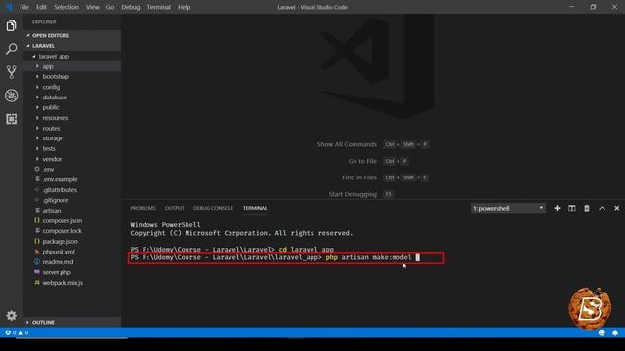The image size is (625, 351).
Task: Open the .gitignore file
Action: click(x=72, y=200)
